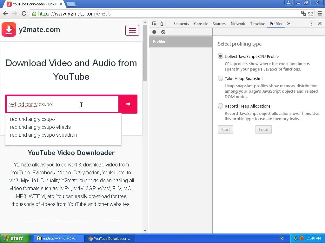Click the green padlock security icon
This screenshot has width=325, height=243.
point(34,14)
